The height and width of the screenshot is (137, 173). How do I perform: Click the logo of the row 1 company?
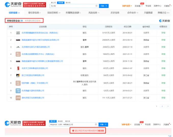[x=18, y=33]
